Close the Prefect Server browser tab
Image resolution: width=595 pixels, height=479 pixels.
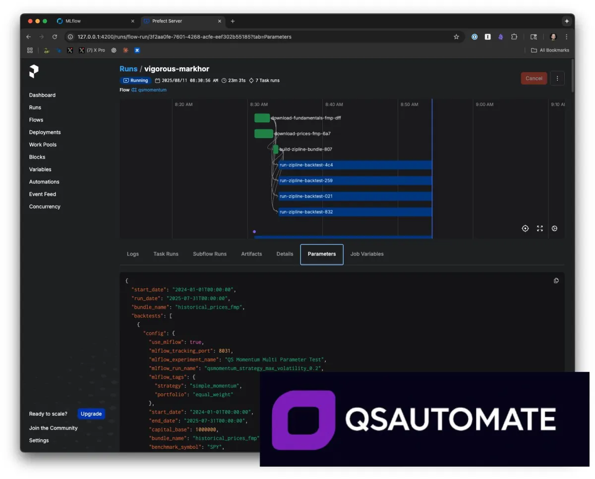pos(219,21)
